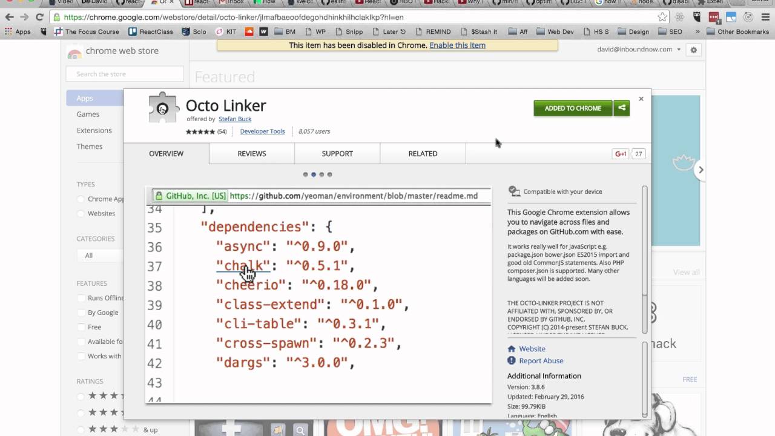Select the Chrome Apps type radio button
Image resolution: width=775 pixels, height=436 pixels.
click(x=81, y=199)
